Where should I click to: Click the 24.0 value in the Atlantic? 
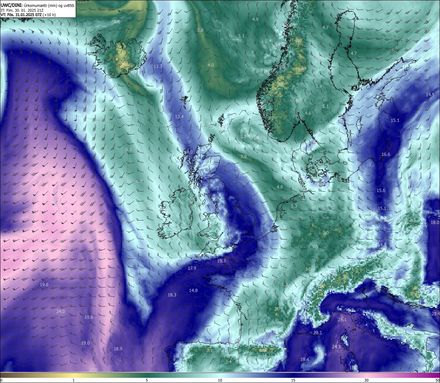pyautogui.click(x=60, y=312)
